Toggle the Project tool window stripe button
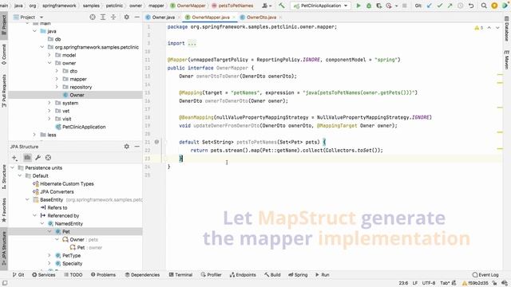 [4, 25]
